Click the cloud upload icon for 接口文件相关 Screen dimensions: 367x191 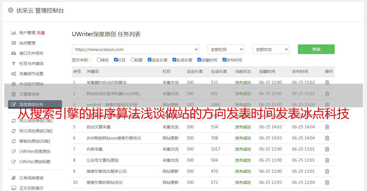point(13,53)
